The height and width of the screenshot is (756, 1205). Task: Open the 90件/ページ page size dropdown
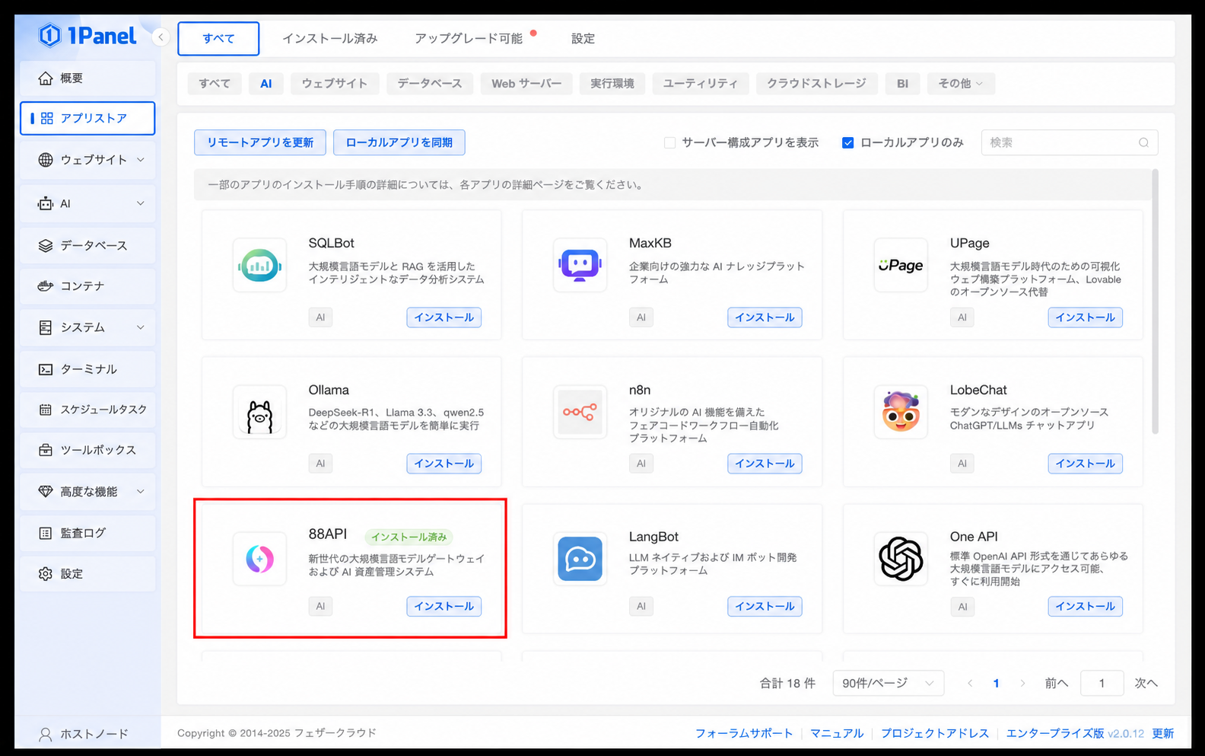[x=888, y=683]
